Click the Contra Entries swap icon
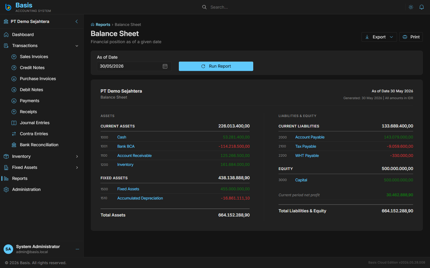430x268 pixels. [14, 134]
